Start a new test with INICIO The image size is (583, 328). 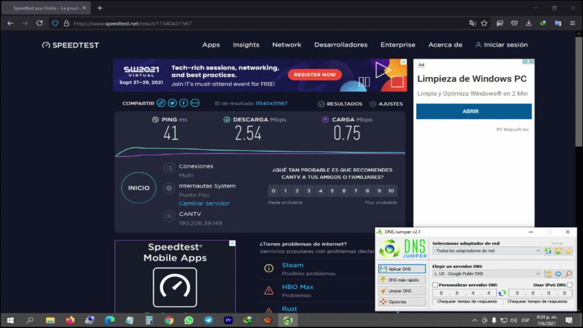click(138, 188)
